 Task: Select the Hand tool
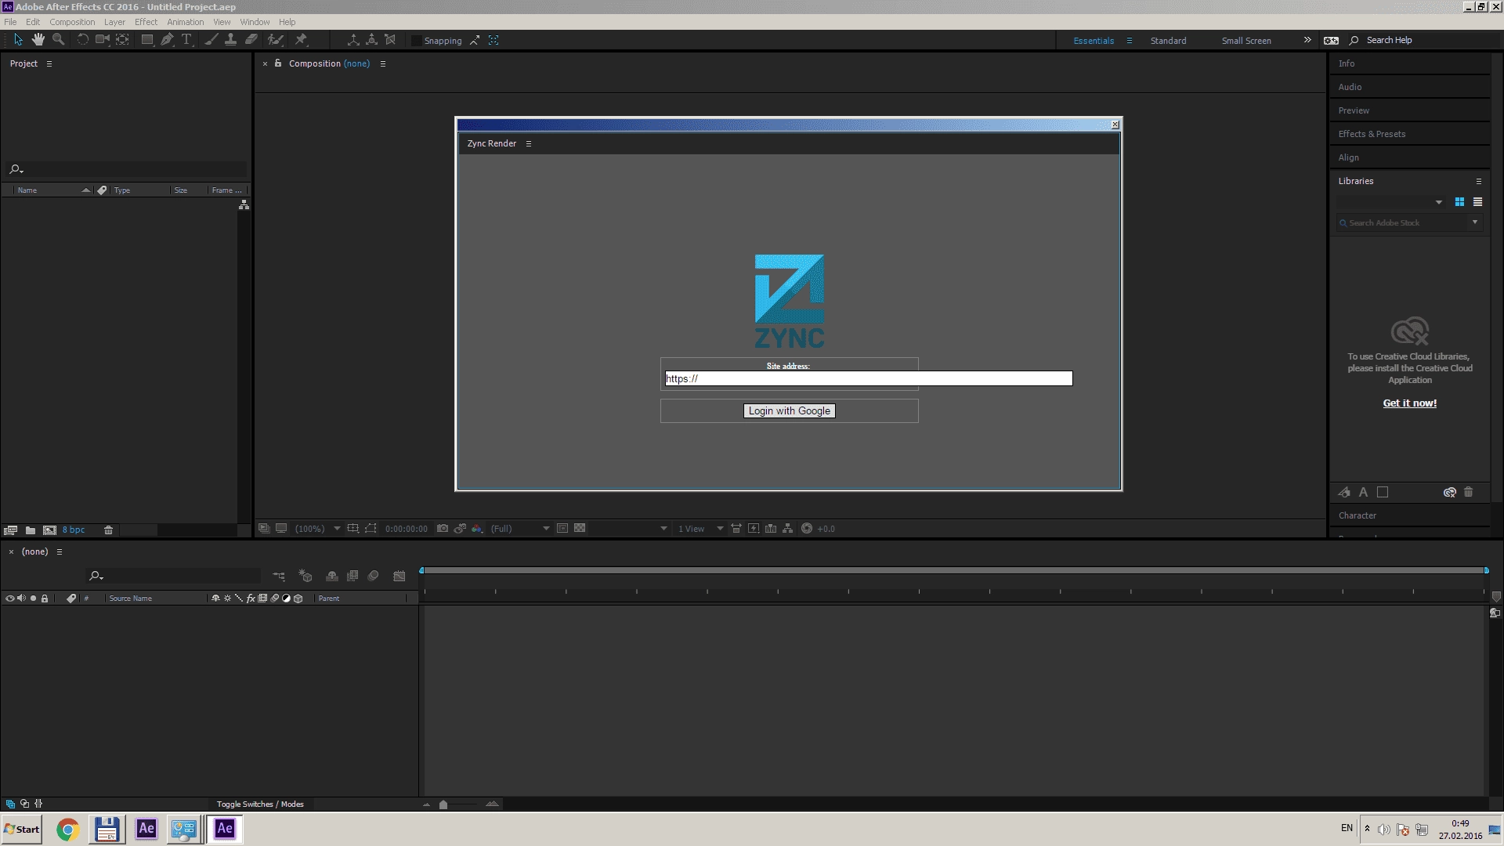point(38,40)
